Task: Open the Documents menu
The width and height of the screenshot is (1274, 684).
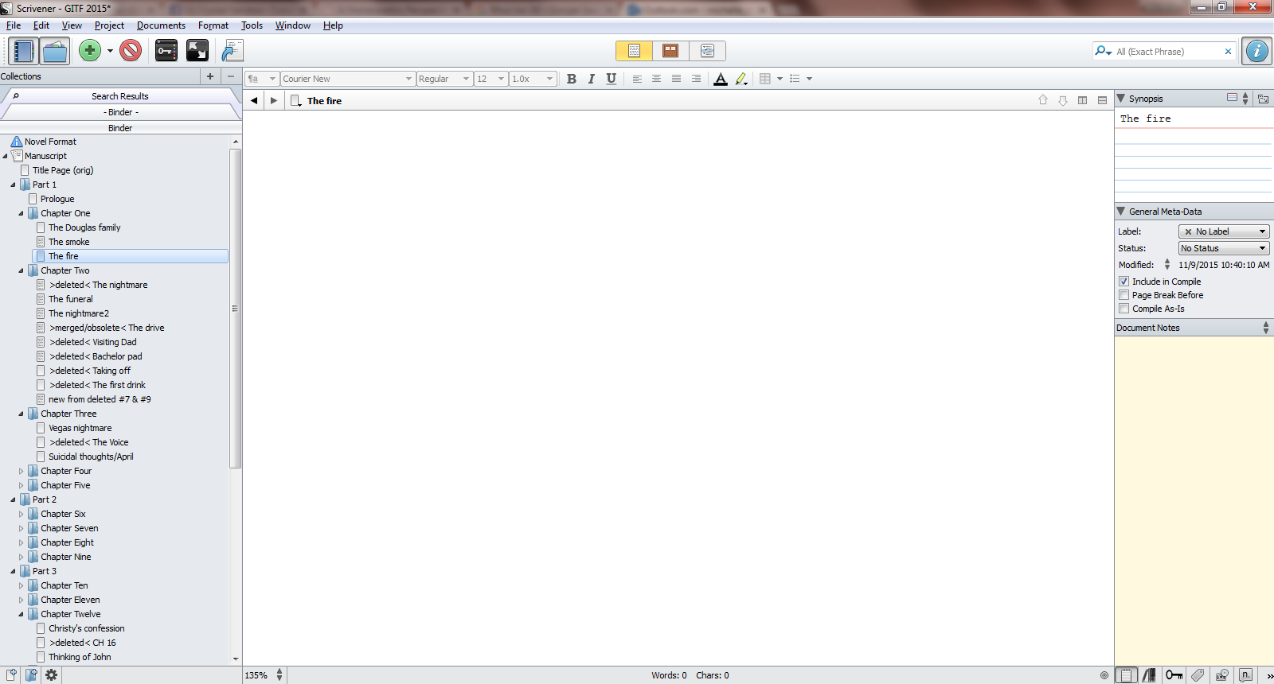Action: click(x=161, y=25)
